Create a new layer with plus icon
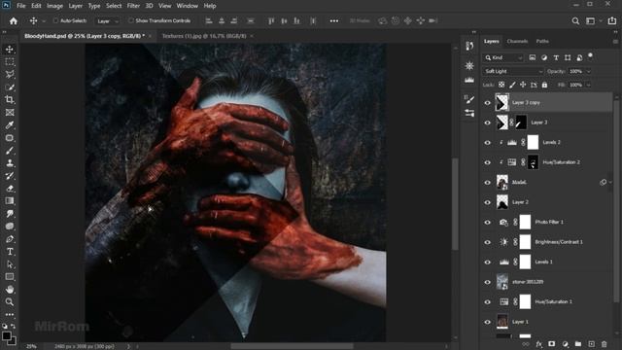This screenshot has width=622, height=350. pyautogui.click(x=591, y=344)
